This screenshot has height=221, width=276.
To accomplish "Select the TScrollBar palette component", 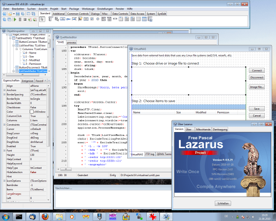I will pyautogui.click(x=115, y=19).
